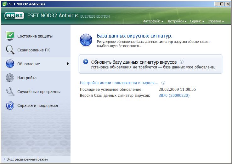
Task: Click the Последнее успешное обновление label
Action: pos(111,90)
